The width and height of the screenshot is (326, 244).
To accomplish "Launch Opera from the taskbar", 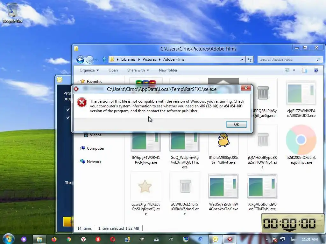I will pos(113,239).
